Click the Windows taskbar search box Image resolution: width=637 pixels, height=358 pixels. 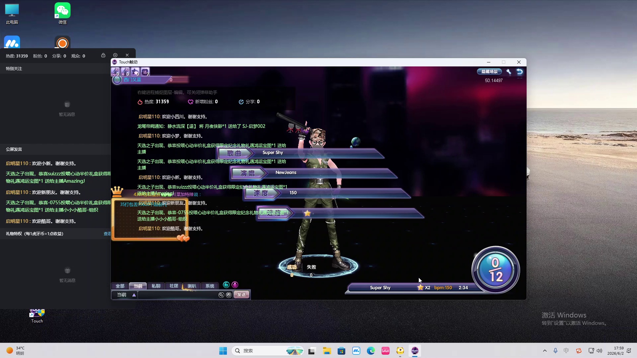[x=268, y=351]
